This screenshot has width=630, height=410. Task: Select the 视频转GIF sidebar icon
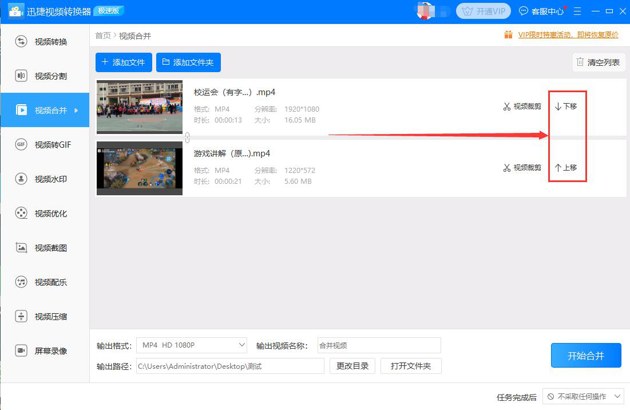tap(21, 145)
